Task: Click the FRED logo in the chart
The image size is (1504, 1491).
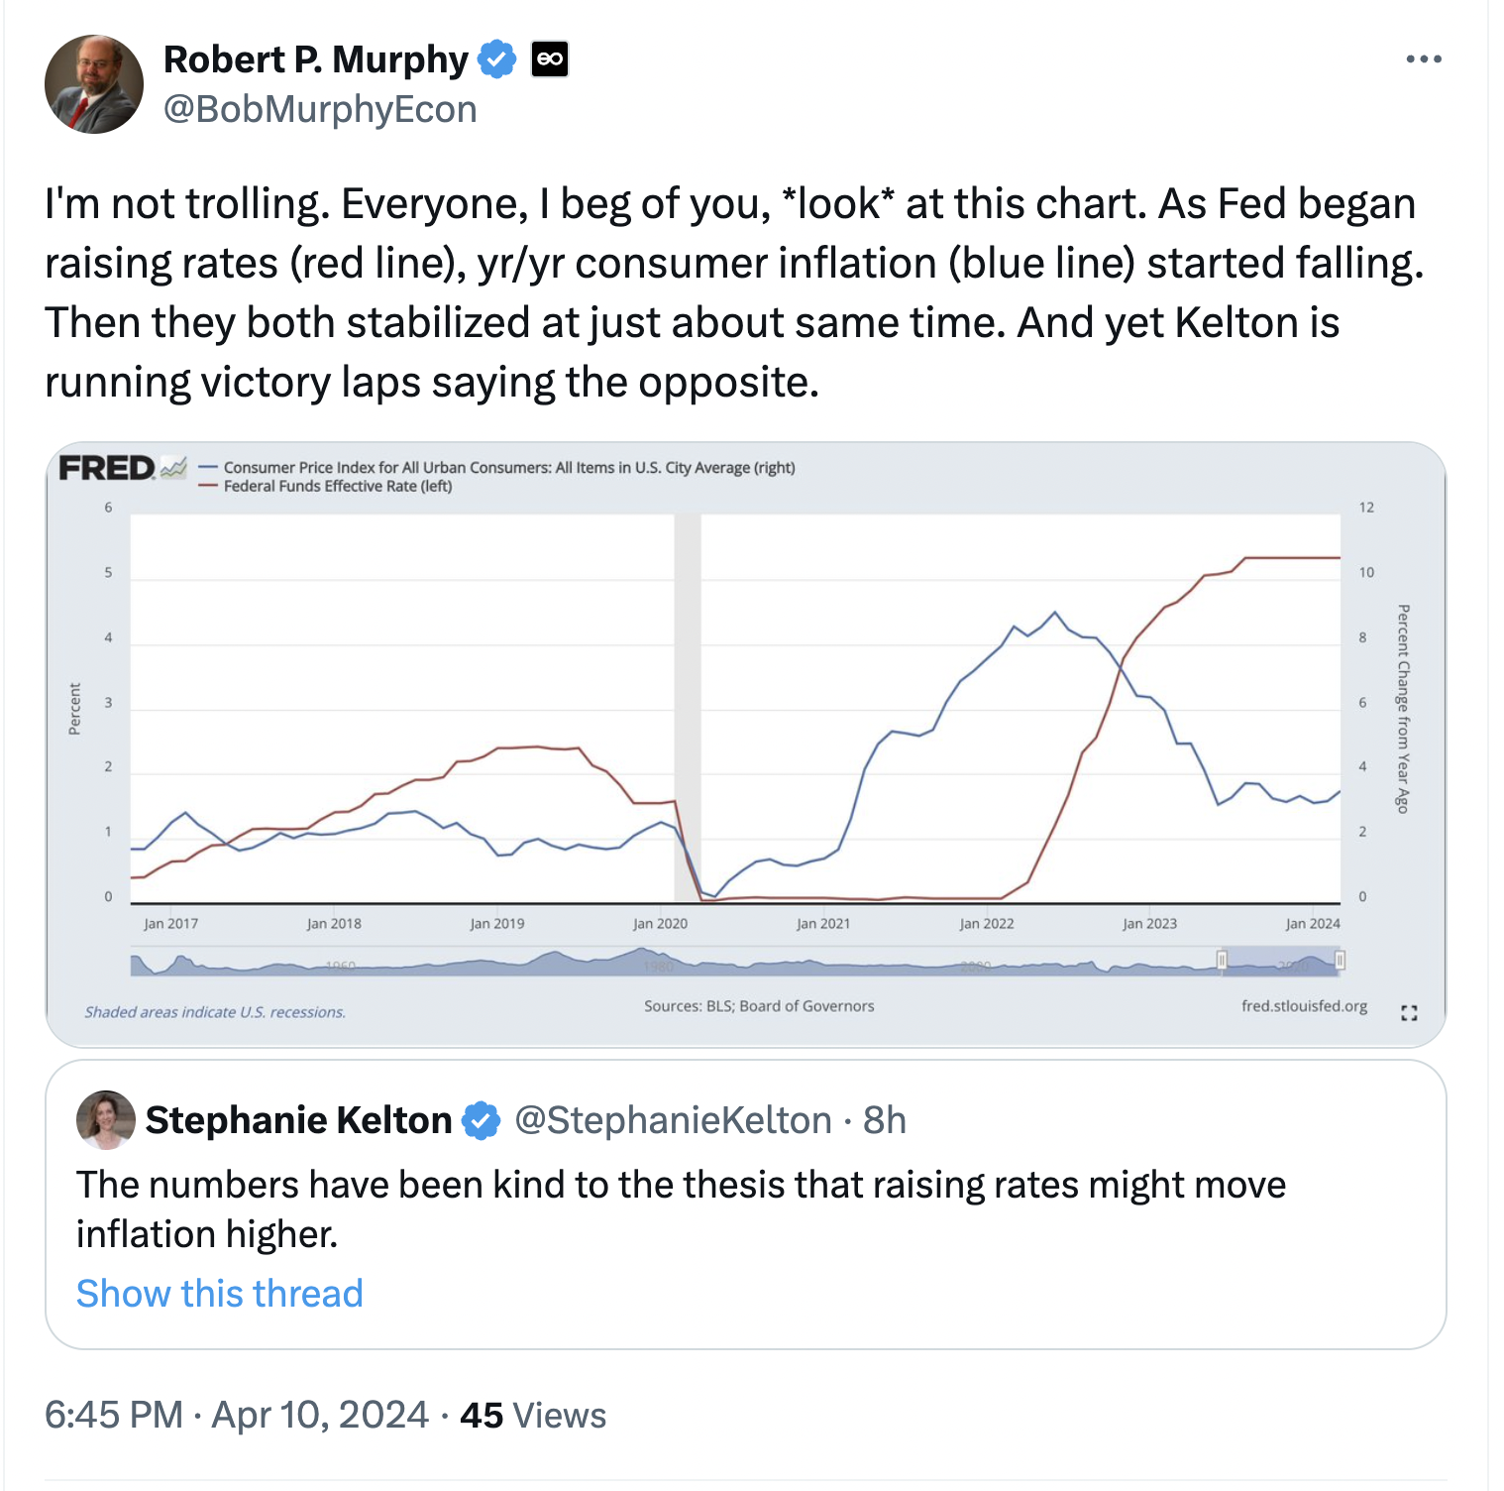Action: 107,468
